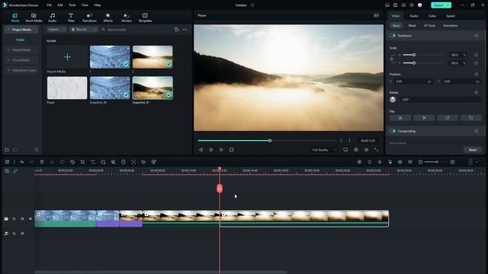Delete the selected clip
The width and height of the screenshot is (488, 274).
42,162
